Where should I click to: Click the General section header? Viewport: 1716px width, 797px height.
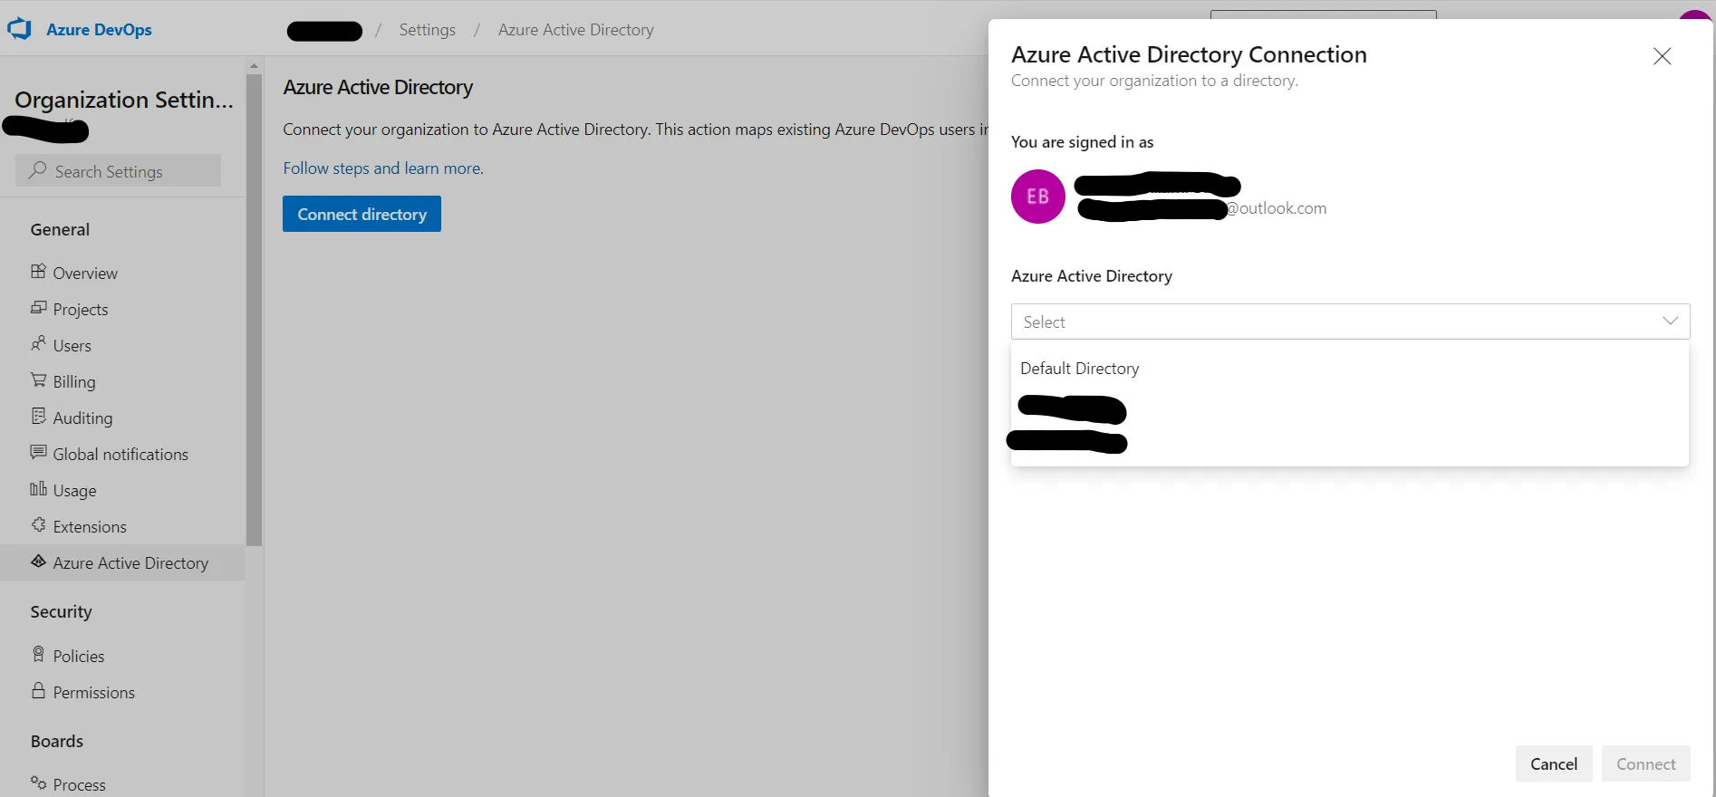[x=60, y=229]
